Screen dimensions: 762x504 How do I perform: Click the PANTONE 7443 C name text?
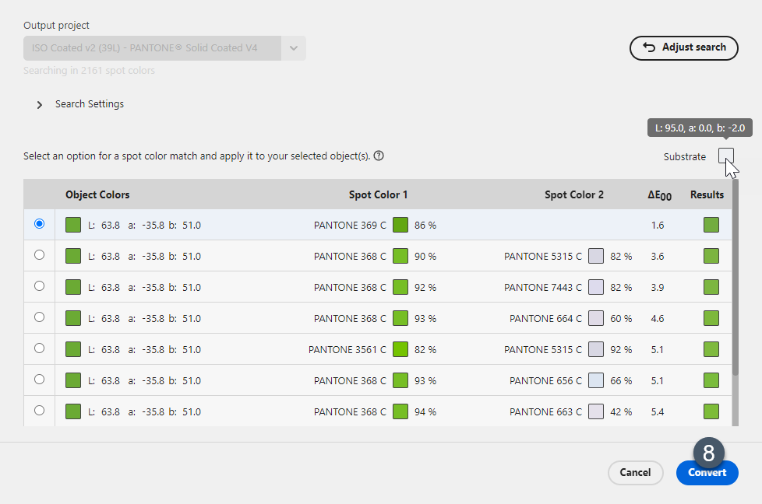pos(543,287)
